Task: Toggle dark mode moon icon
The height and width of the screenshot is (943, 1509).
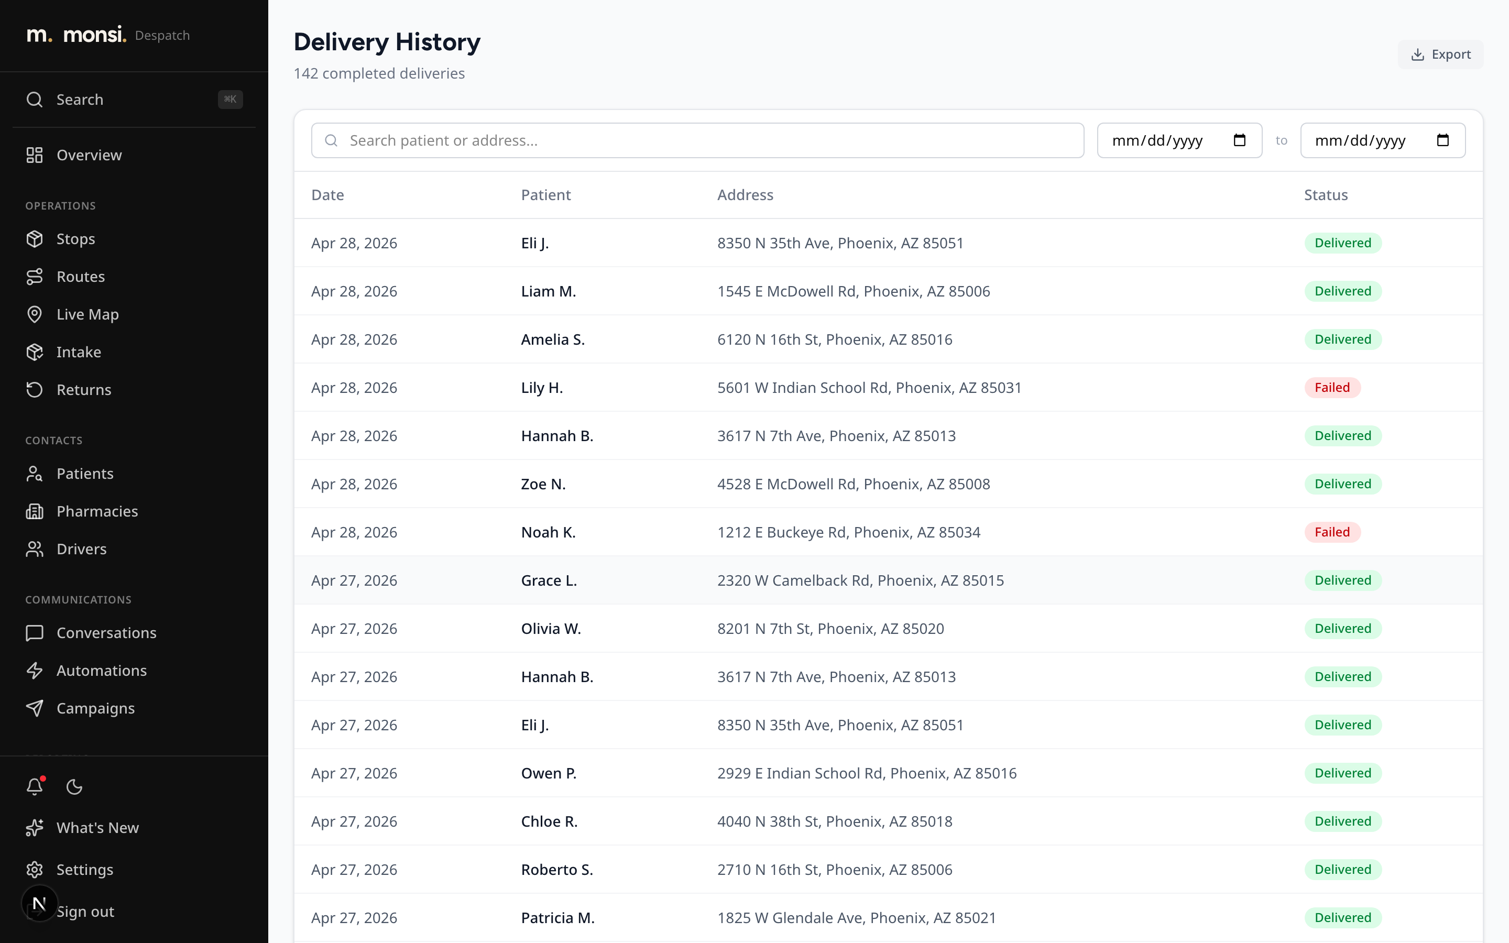Action: coord(75,787)
